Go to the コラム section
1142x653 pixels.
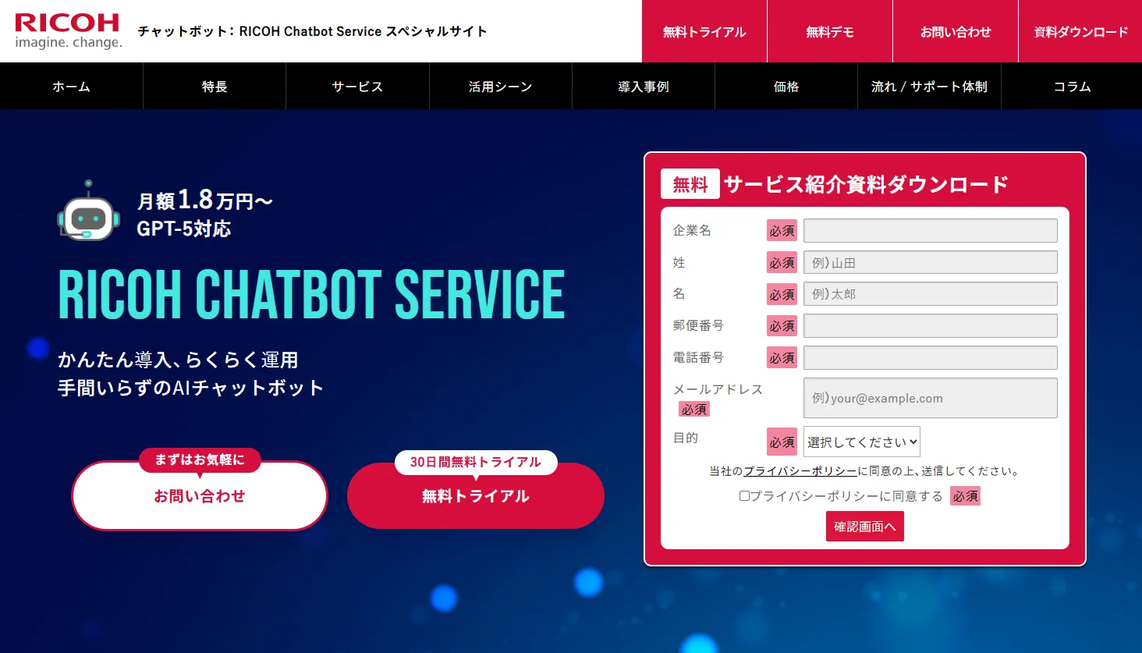coord(1072,87)
